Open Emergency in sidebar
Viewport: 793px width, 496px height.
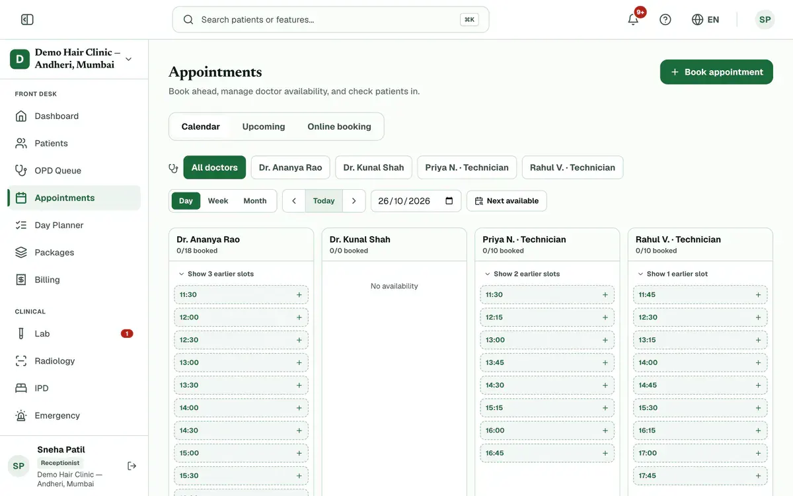click(74, 416)
